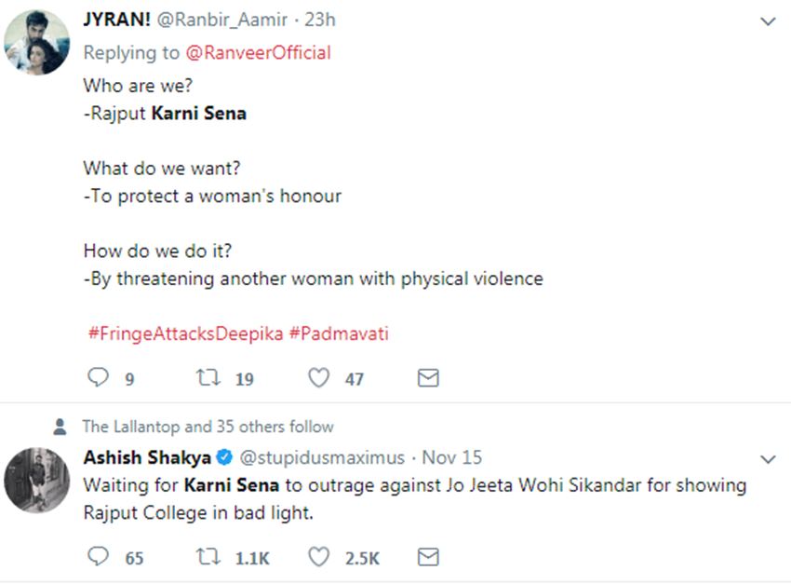Like Ashish Shakya's tweet with 2.5K likes
Viewport: 791px width, 584px height.
point(319,557)
